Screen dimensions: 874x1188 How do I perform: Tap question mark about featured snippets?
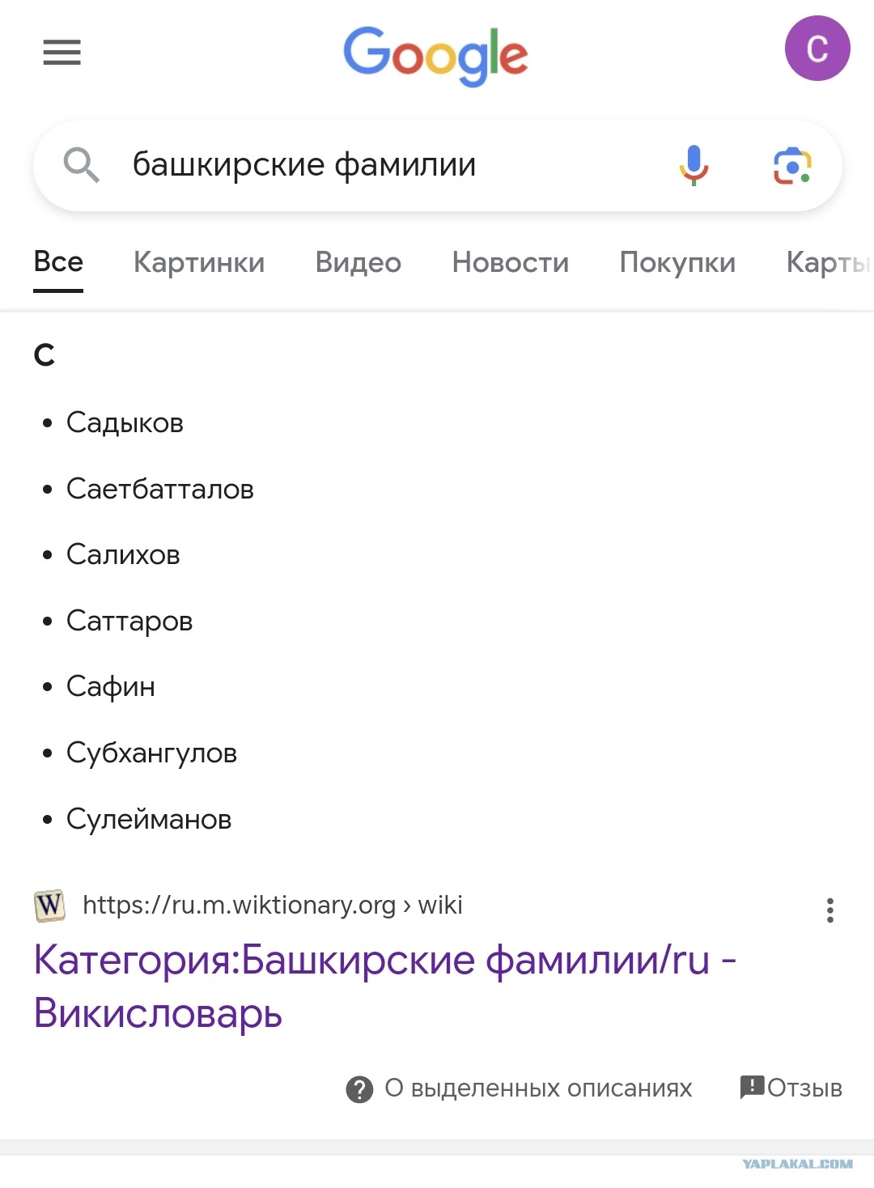point(359,1089)
